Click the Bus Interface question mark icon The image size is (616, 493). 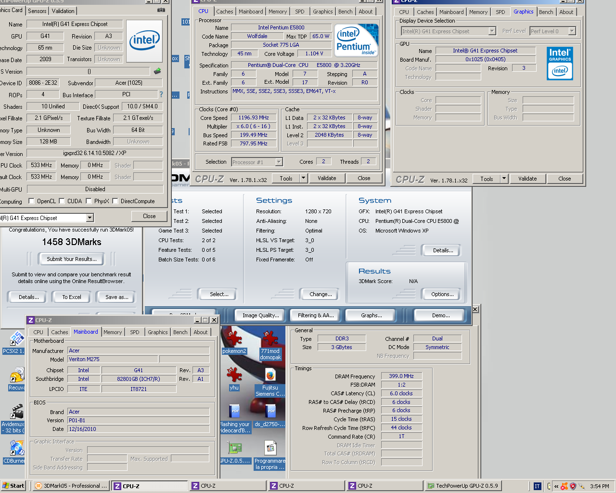tap(161, 94)
